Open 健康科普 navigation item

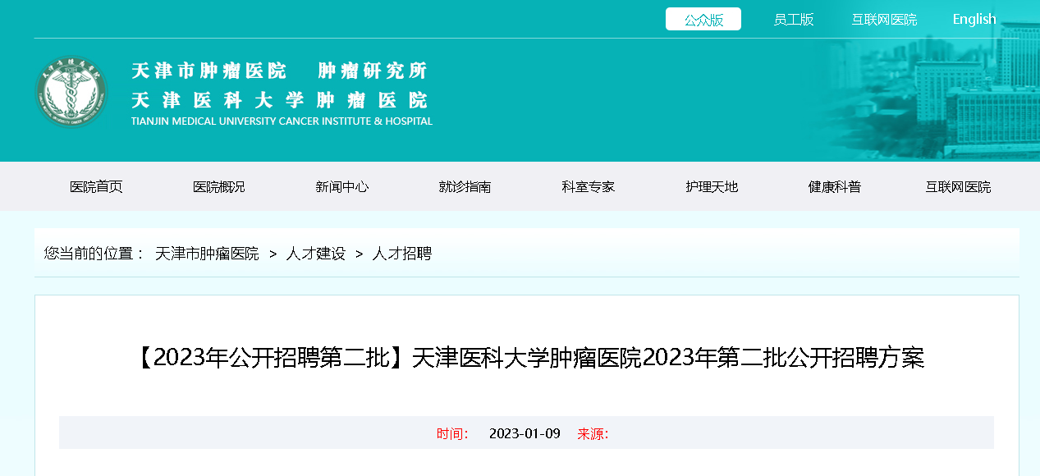835,187
